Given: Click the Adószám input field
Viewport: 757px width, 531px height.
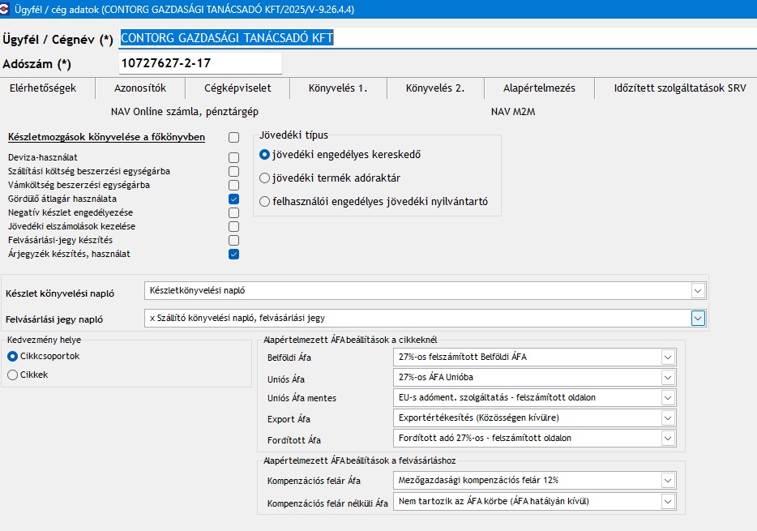Looking at the screenshot, I should tap(200, 63).
